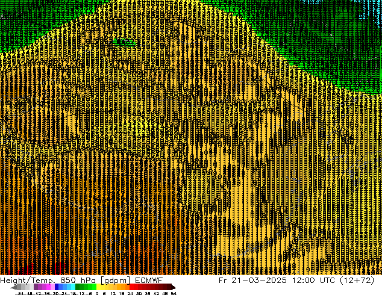This screenshot has height=295, width=382.
Task: Click the bright yellow swatch above legend value 0
Action: tap(98, 287)
